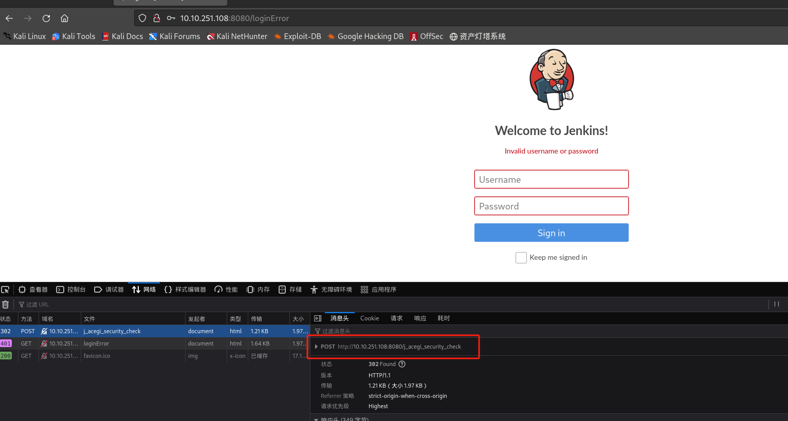This screenshot has width=788, height=421.
Task: Switch to 内存 memory tab
Action: (x=258, y=290)
